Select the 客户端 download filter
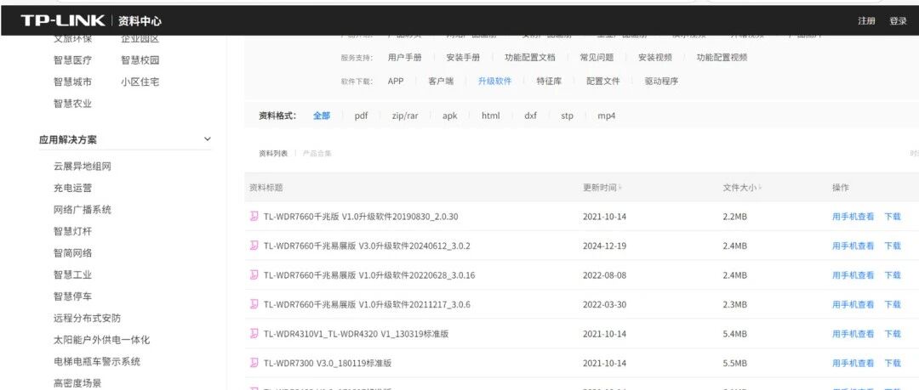Screen dimensions: 919x390 click(x=441, y=82)
